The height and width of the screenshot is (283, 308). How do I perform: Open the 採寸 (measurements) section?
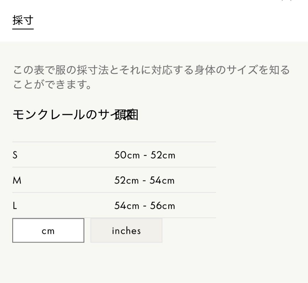point(22,20)
